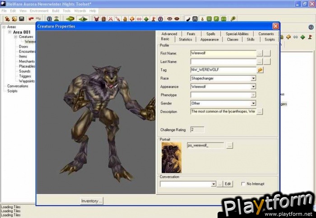
Task: Click the green cone toolbar icon
Action: 56,19
